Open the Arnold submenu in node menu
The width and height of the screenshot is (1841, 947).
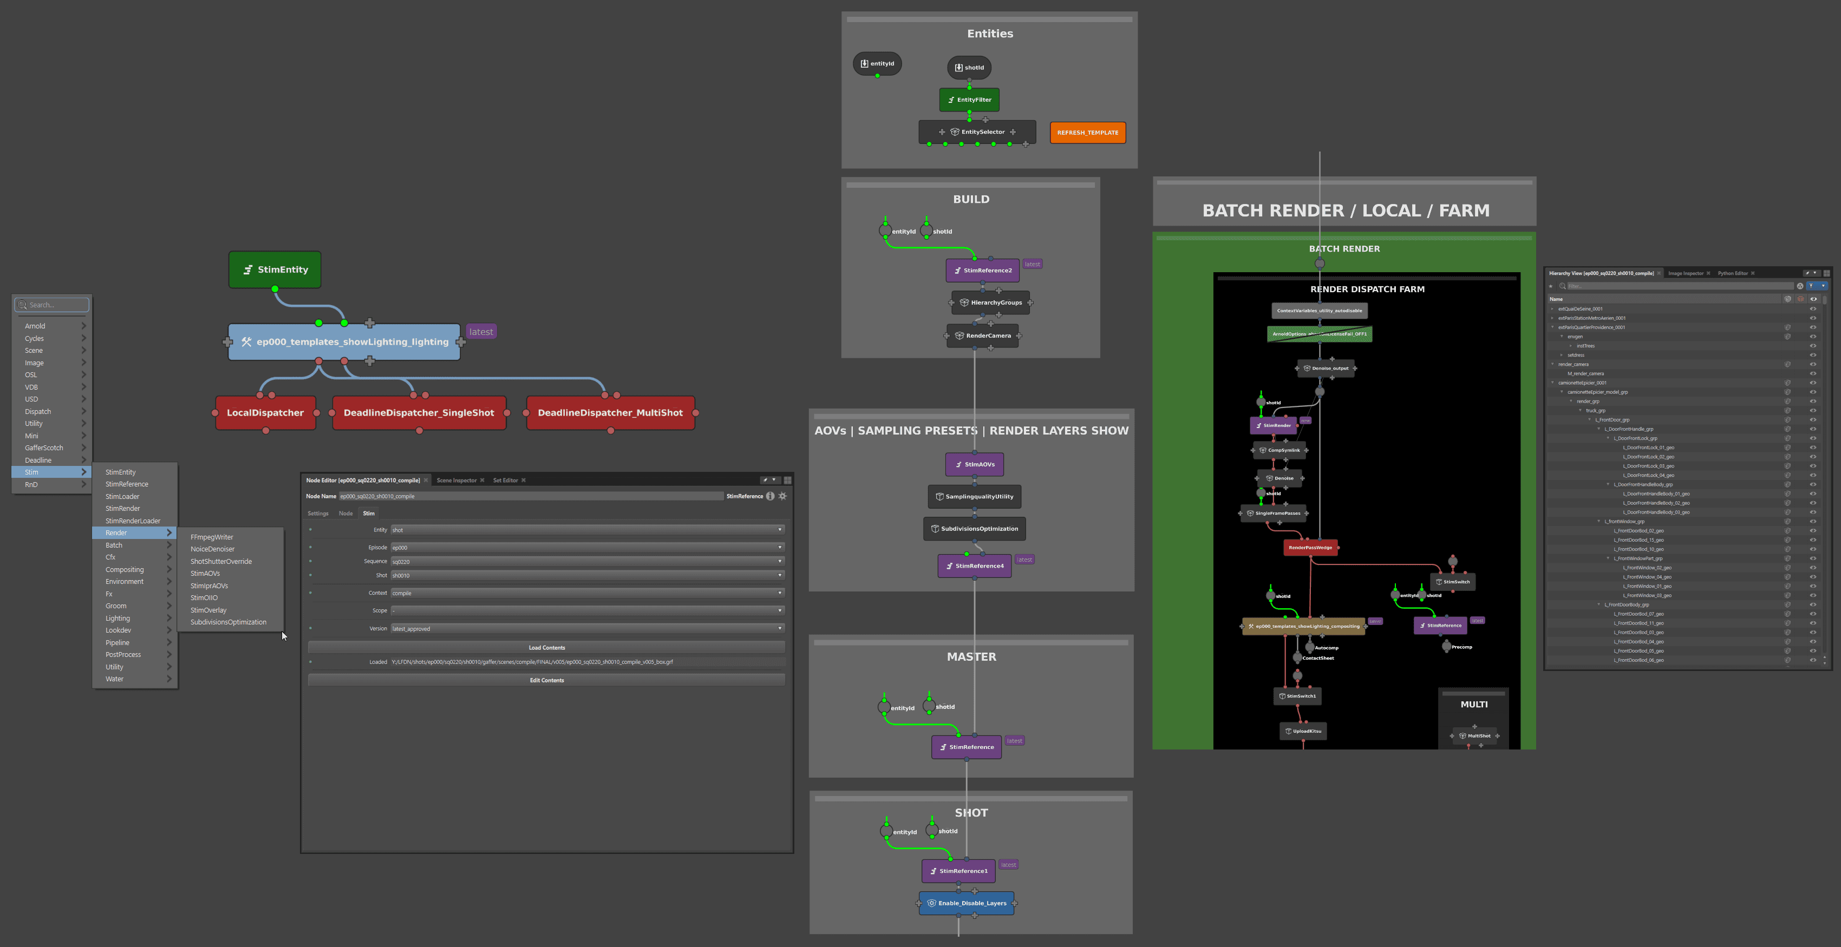point(52,326)
